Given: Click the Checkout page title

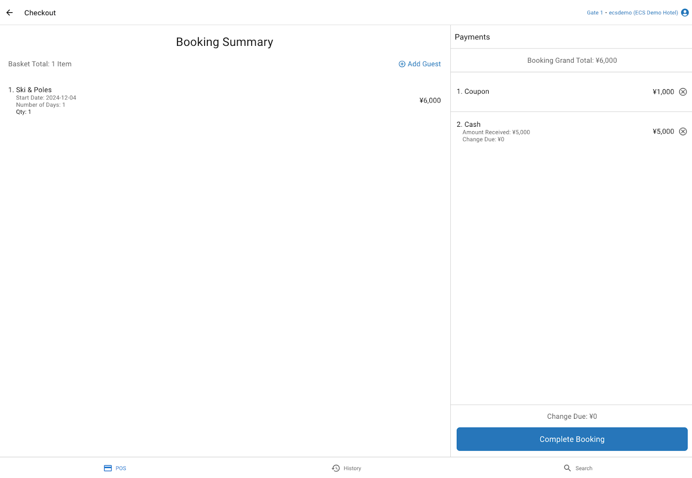Looking at the screenshot, I should tap(40, 13).
